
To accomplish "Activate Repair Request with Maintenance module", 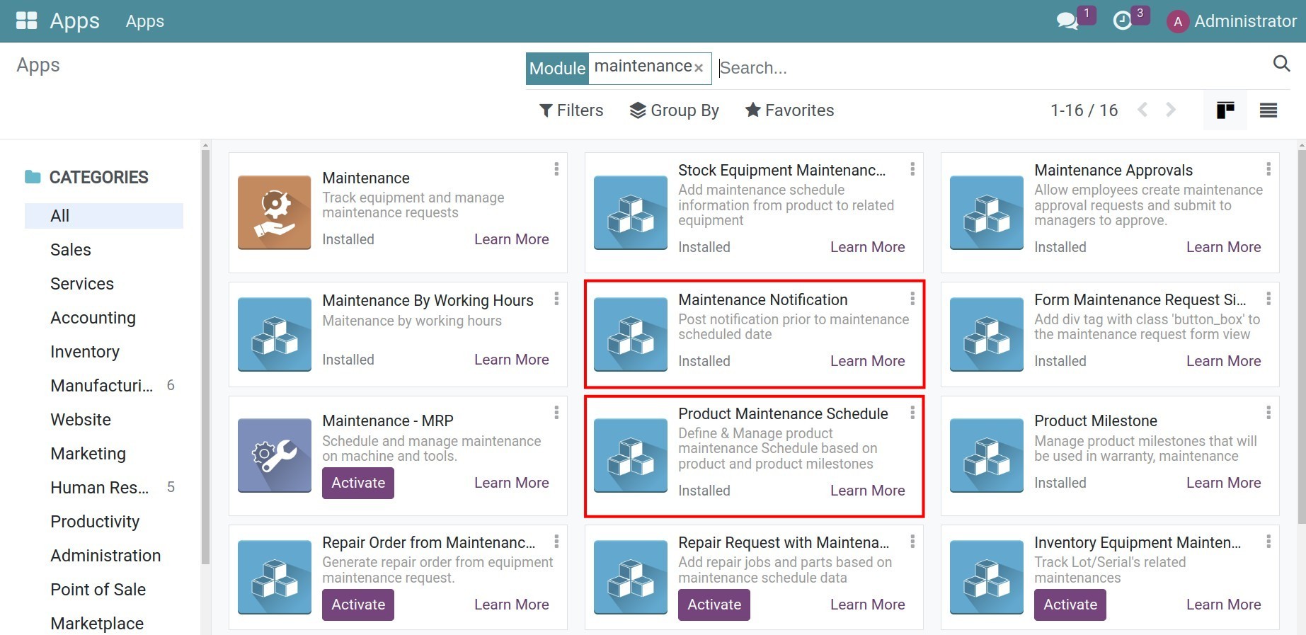I will (714, 605).
